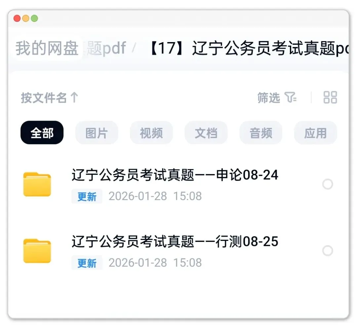The width and height of the screenshot is (357, 329).
Task: Select radio circle for 行测08-25 folder
Action: (328, 251)
